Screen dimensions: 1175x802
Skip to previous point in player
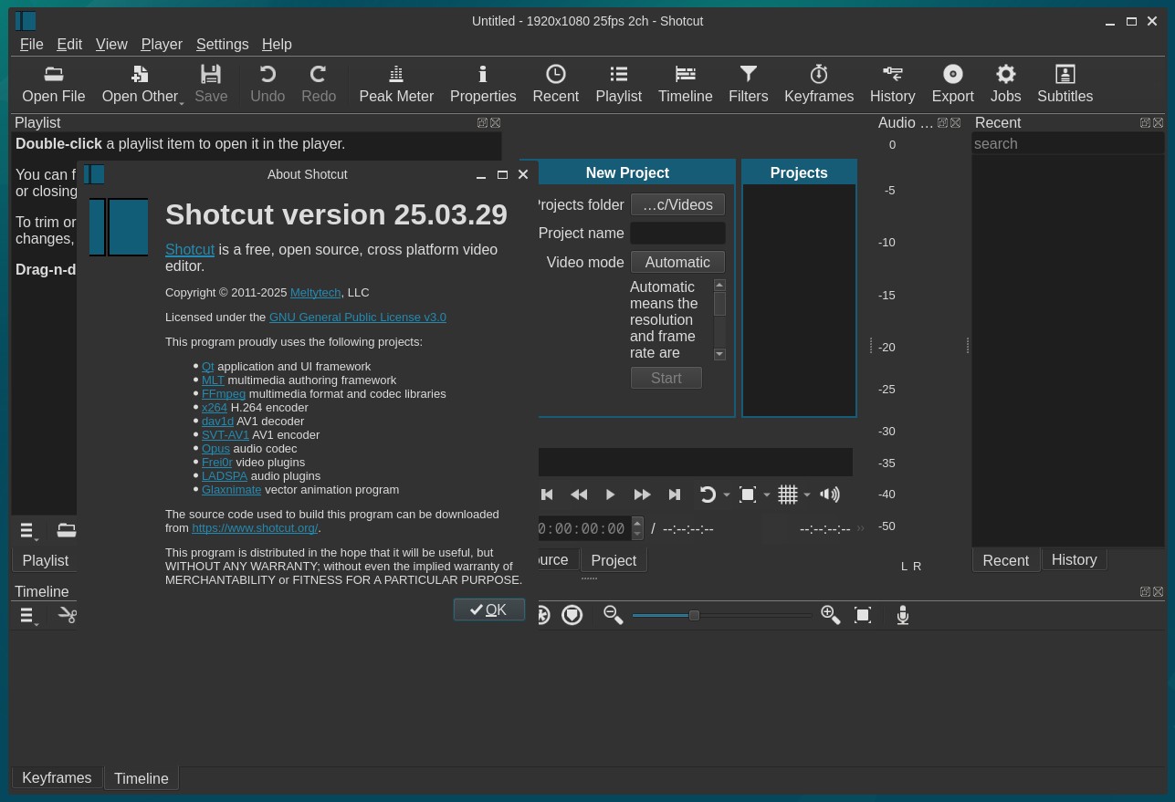547,495
